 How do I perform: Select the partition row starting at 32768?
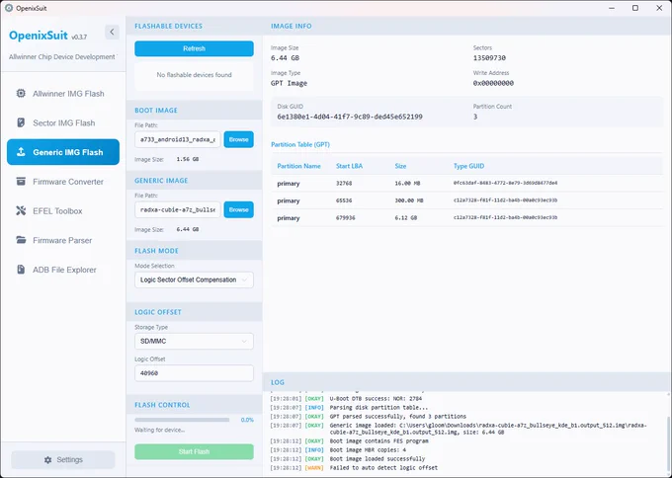tap(466, 184)
